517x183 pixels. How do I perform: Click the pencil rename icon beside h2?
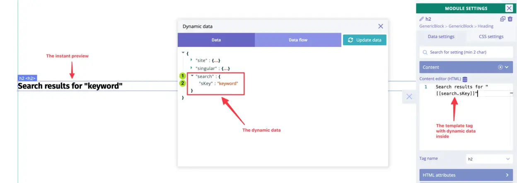tap(422, 19)
